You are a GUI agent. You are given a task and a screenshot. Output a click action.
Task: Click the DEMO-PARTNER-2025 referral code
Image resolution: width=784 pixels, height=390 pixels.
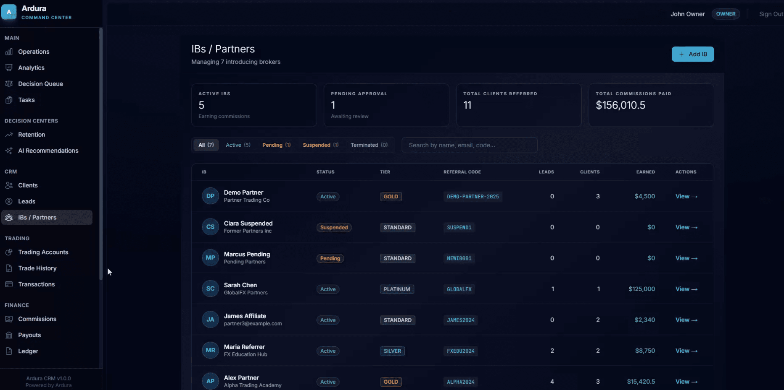[x=473, y=197]
